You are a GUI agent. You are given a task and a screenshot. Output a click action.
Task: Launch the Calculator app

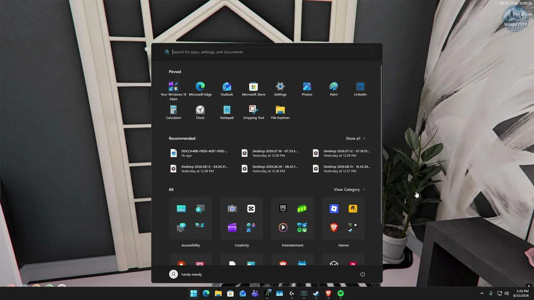coord(174,112)
